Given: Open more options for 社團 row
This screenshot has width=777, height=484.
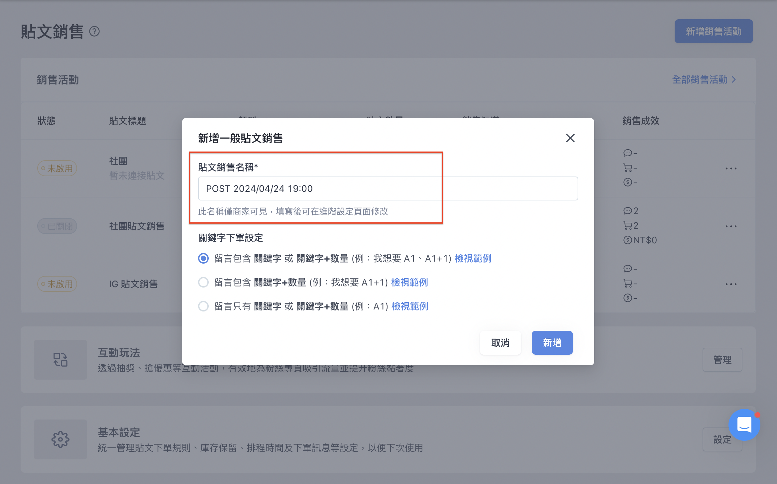Looking at the screenshot, I should [x=731, y=169].
